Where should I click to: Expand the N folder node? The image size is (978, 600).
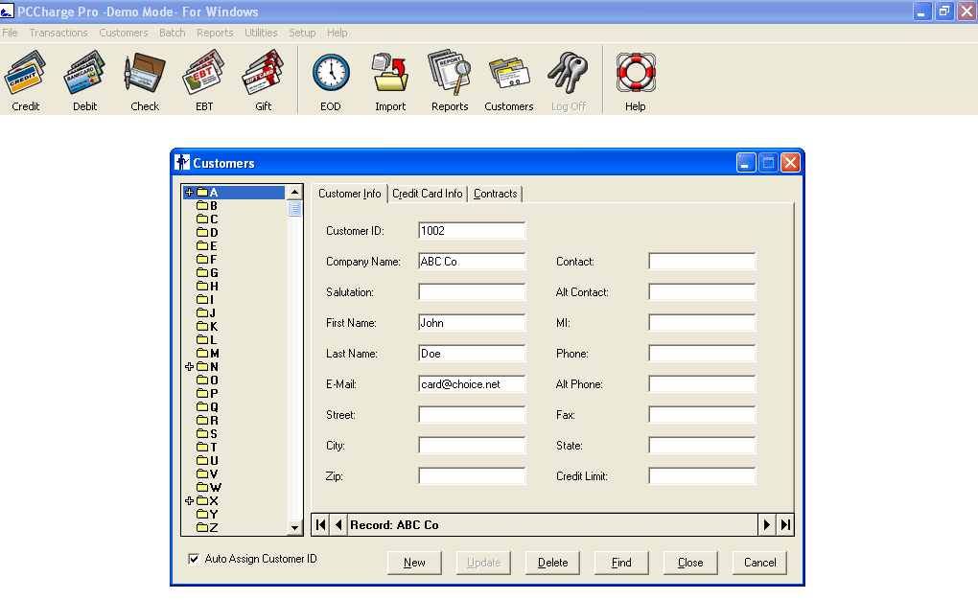(190, 367)
